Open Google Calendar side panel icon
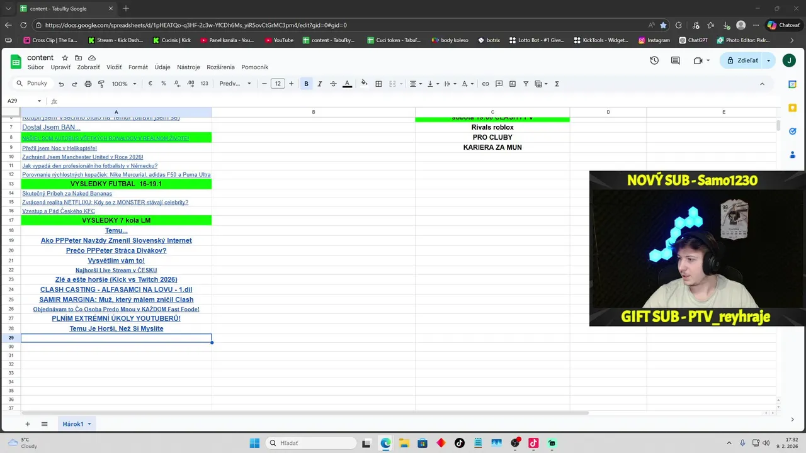Viewport: 806px width, 453px height. click(x=793, y=84)
